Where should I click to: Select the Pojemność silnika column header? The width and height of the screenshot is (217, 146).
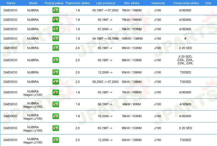pos(77,3)
